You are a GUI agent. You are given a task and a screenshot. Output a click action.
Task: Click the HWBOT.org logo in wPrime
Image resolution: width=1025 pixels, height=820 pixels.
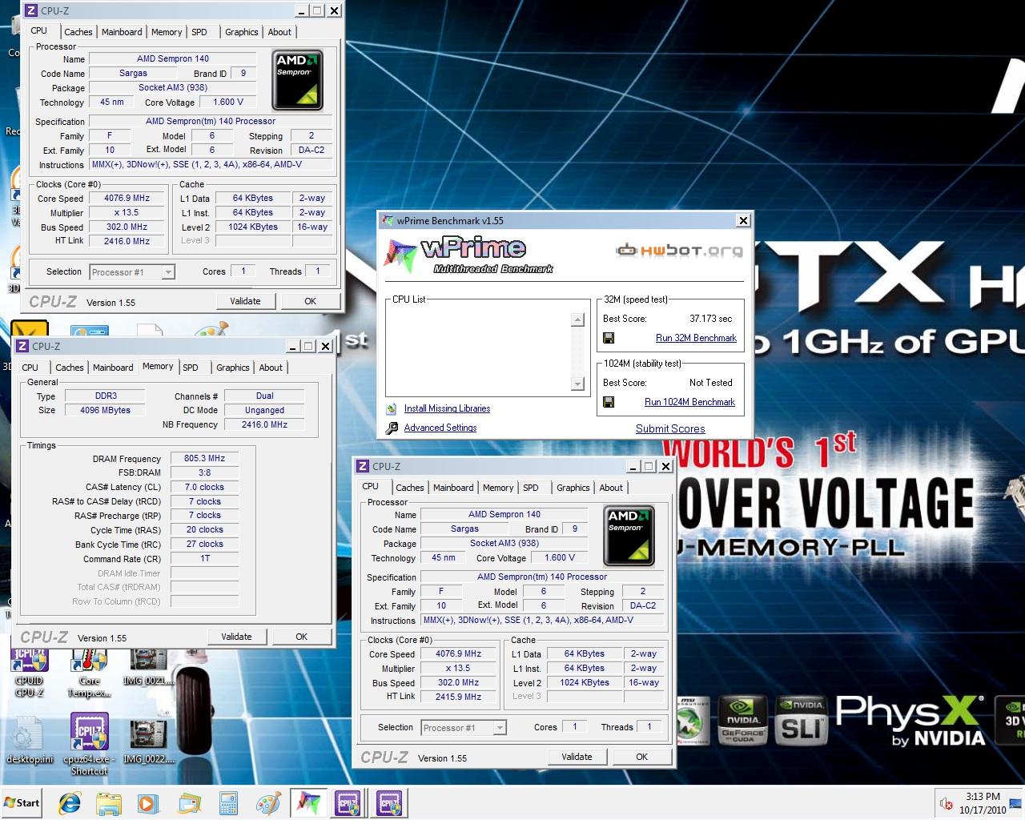click(x=679, y=251)
